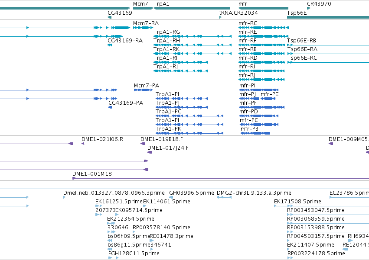
Task: Click EST EK211407.5prime
Action: [310, 245]
